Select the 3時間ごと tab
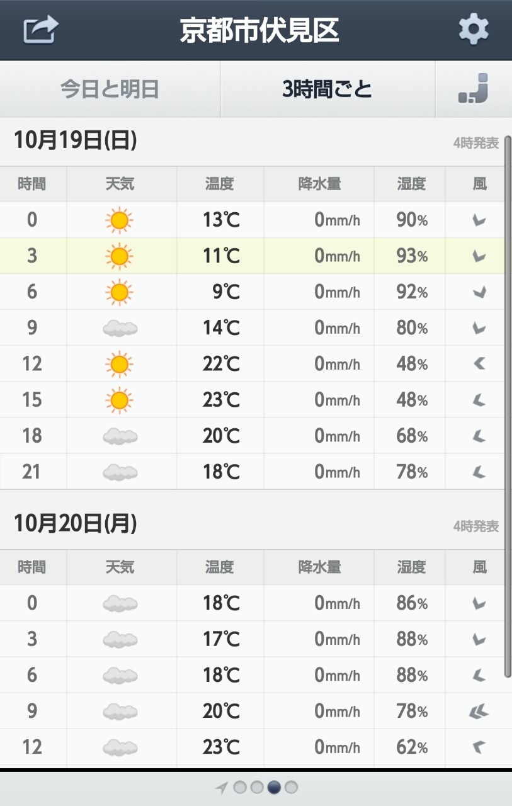Viewport: 512px width, 806px height. point(327,89)
